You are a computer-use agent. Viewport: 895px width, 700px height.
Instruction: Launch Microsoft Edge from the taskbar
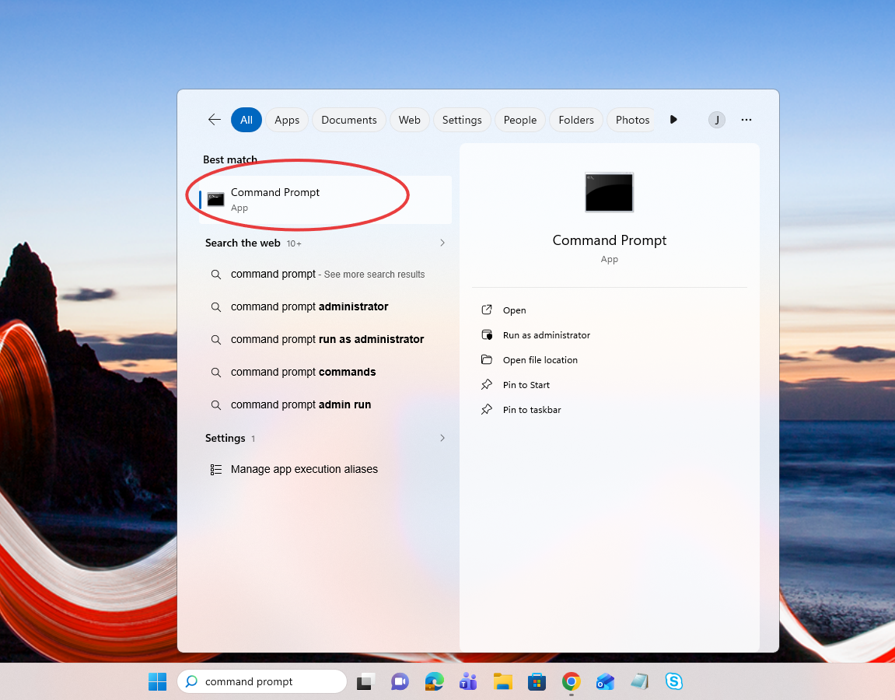(434, 681)
